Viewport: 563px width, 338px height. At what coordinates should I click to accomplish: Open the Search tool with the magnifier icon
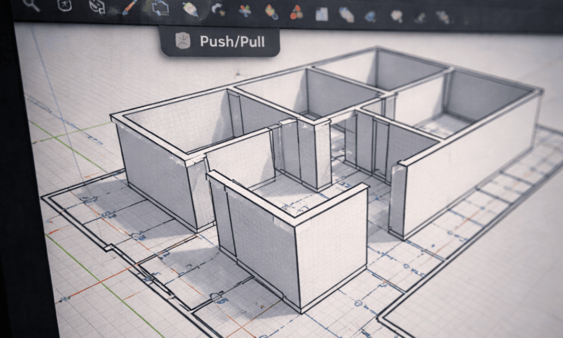tap(30, 6)
